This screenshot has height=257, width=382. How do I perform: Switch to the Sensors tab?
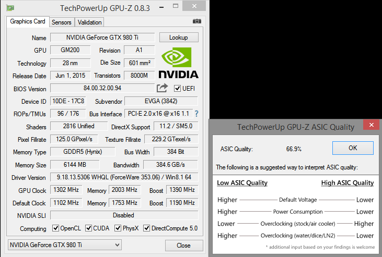click(62, 22)
